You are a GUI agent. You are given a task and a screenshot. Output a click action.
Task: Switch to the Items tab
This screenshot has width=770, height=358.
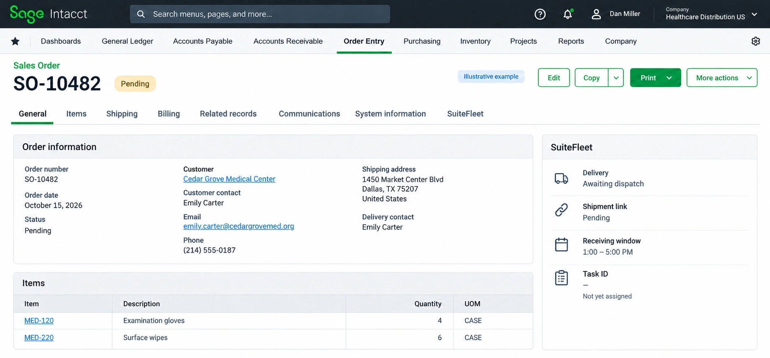tap(76, 114)
